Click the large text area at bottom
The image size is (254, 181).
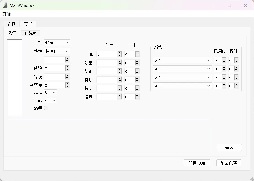coord(109,135)
